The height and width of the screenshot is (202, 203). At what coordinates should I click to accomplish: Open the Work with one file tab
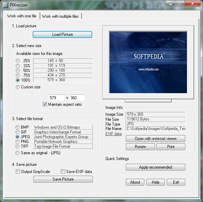tap(22, 16)
